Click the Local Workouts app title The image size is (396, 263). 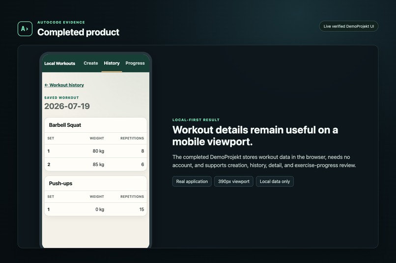tap(59, 63)
